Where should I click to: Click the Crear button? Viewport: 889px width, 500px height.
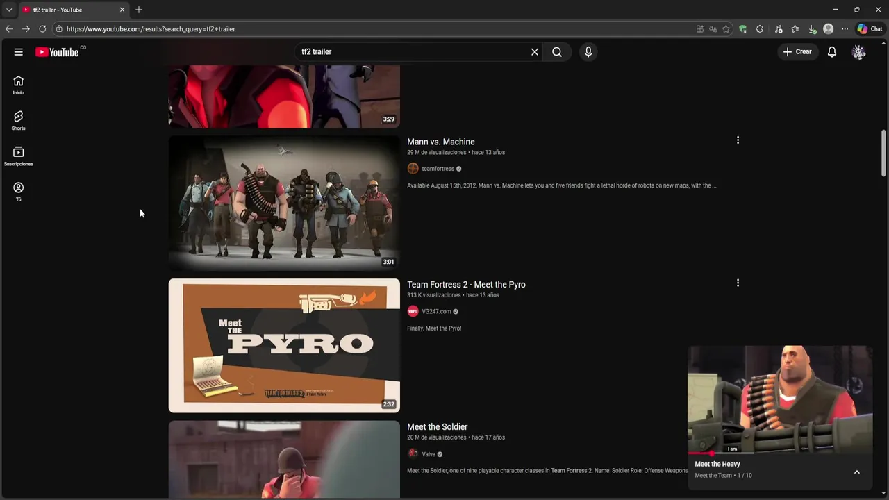click(x=797, y=52)
